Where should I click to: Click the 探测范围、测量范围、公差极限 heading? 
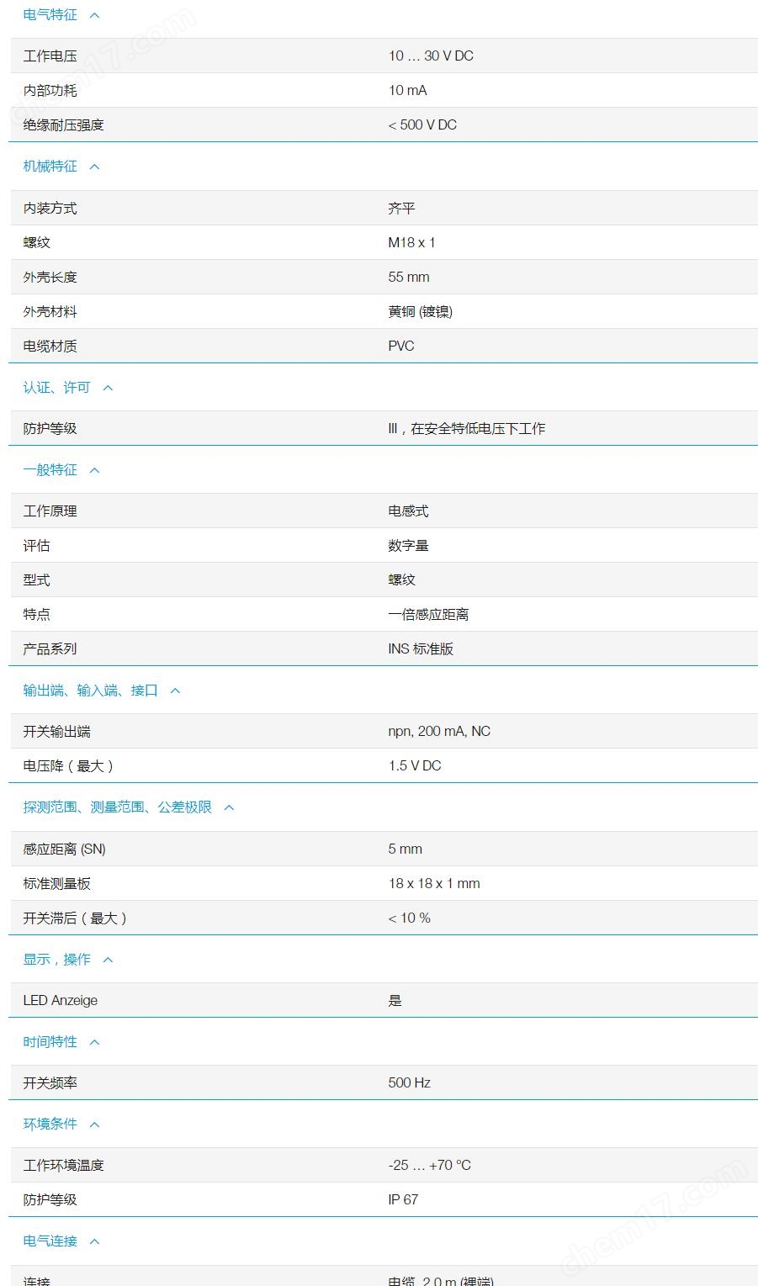118,807
